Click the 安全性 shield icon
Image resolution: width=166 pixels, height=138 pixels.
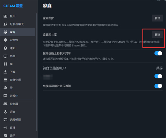coord(6,40)
